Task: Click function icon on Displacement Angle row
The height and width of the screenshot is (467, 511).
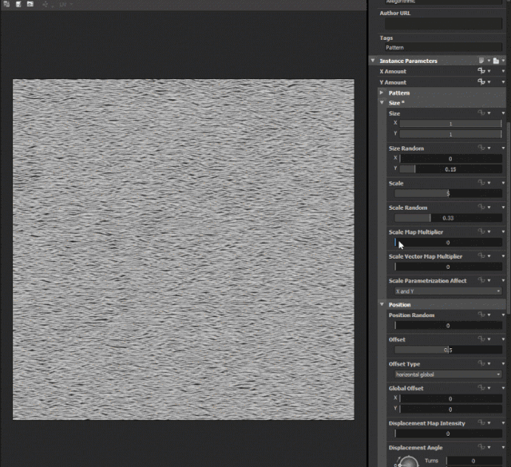Action: (481, 447)
